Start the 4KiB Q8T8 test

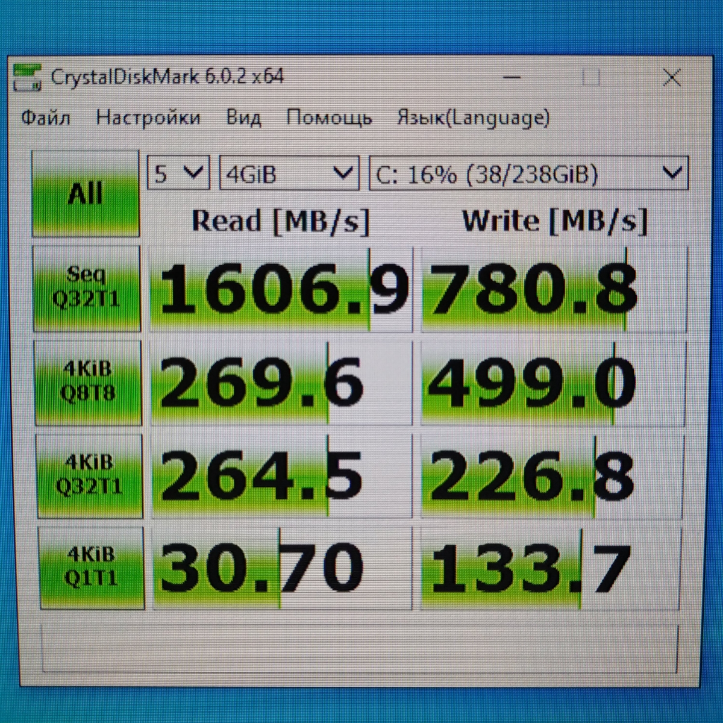(x=88, y=382)
